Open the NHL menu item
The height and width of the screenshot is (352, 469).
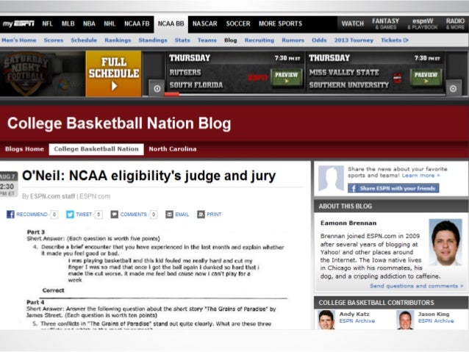110,24
